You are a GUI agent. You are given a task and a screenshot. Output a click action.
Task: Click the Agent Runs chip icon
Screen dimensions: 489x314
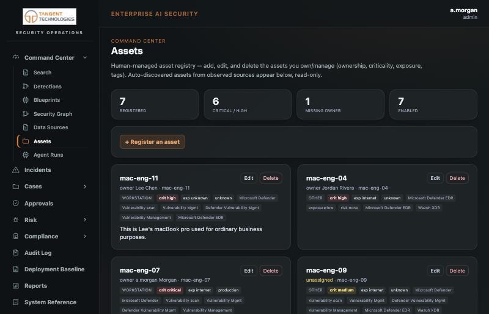26,155
